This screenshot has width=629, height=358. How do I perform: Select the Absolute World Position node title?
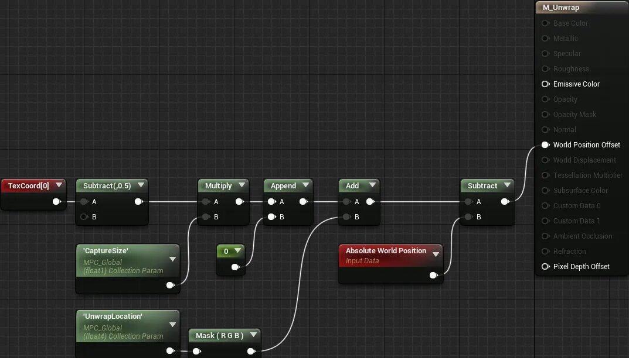point(386,251)
